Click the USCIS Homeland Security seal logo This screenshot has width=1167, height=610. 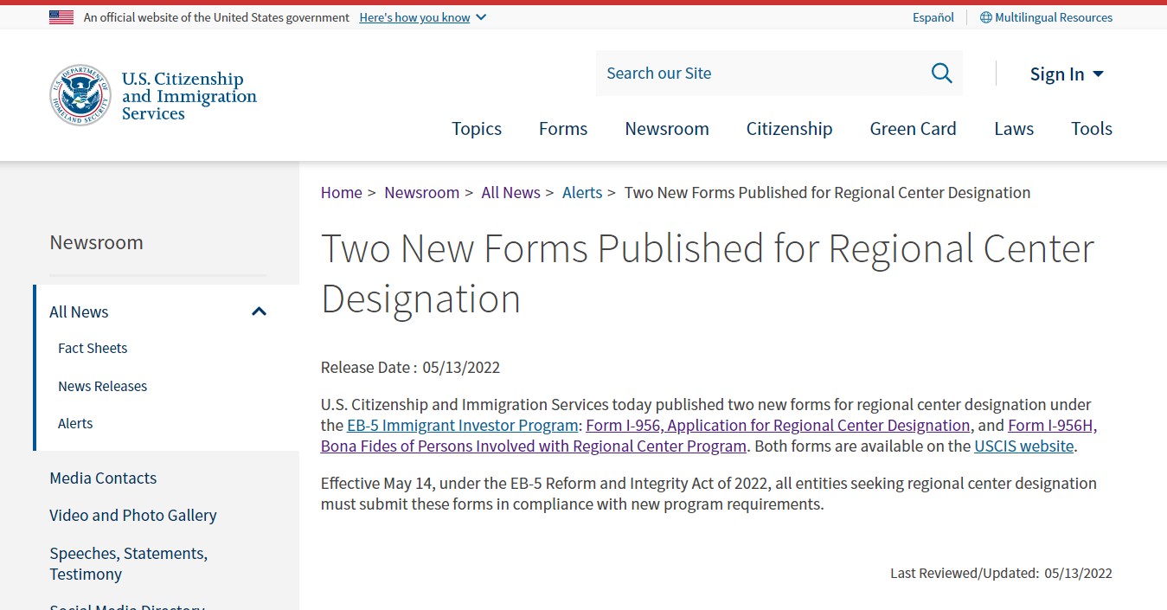80,95
